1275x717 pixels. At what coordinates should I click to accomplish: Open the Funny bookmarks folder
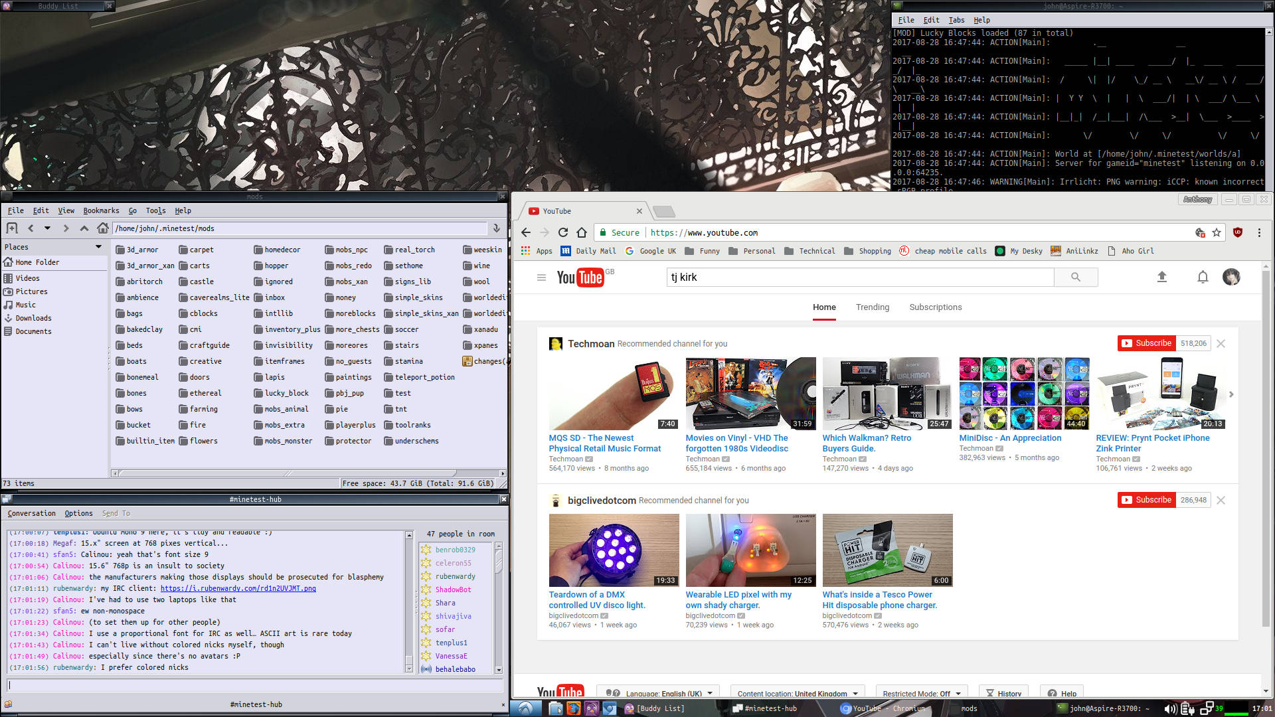pyautogui.click(x=702, y=251)
